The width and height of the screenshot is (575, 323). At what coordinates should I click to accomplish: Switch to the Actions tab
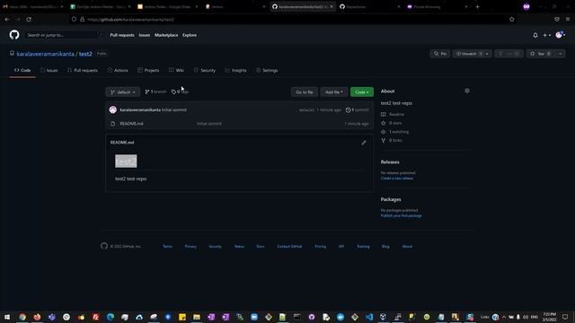[x=118, y=70]
